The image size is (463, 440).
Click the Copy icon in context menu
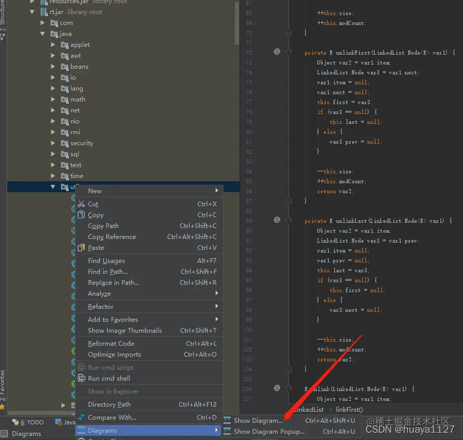point(81,215)
